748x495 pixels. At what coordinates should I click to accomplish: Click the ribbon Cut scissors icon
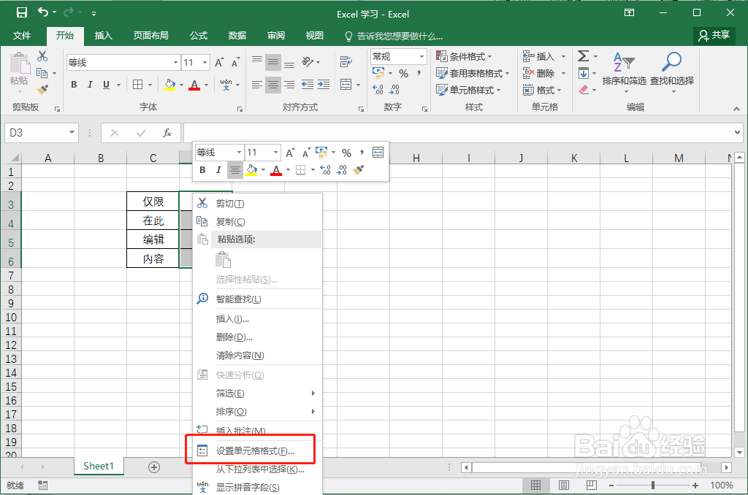[42, 56]
